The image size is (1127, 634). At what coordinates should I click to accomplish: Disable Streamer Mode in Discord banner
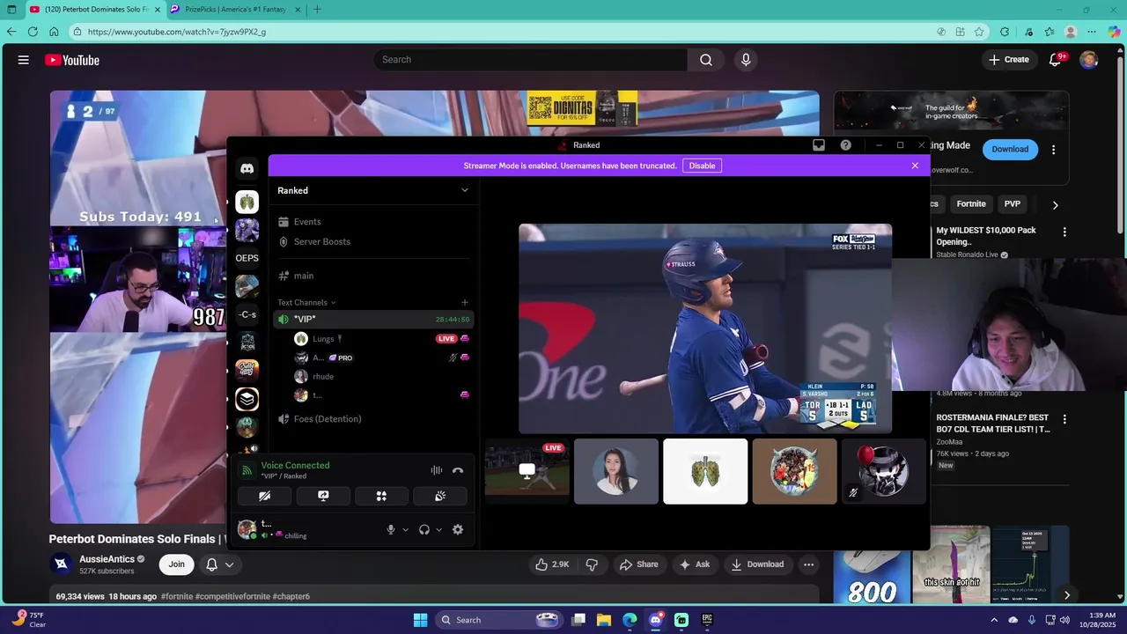point(702,166)
